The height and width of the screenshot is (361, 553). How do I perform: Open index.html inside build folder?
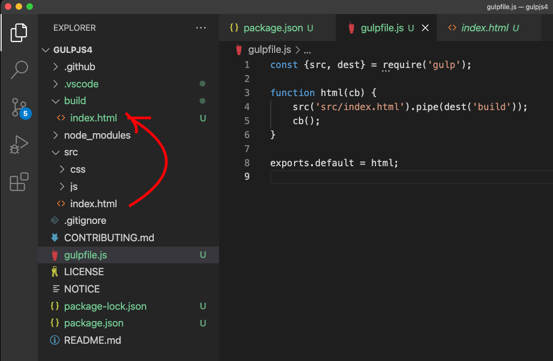click(128, 118)
